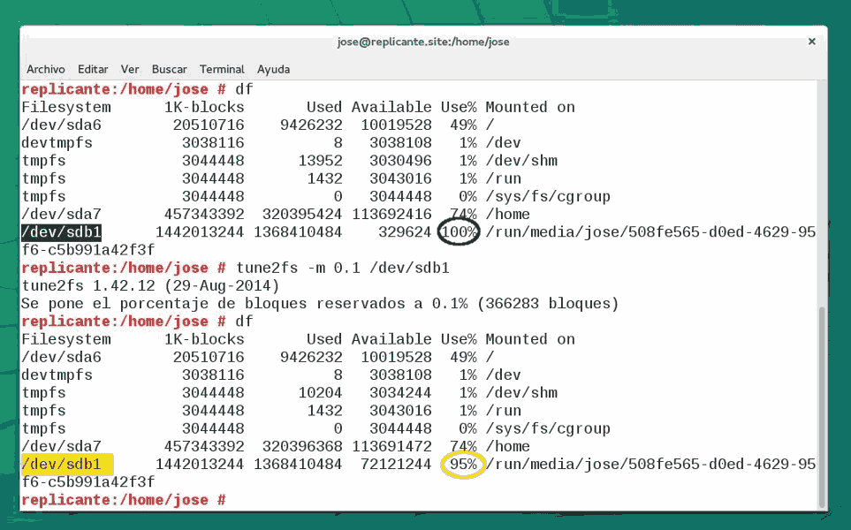Click /dev/sda6 in the first df output
851x530 pixels.
pos(61,125)
